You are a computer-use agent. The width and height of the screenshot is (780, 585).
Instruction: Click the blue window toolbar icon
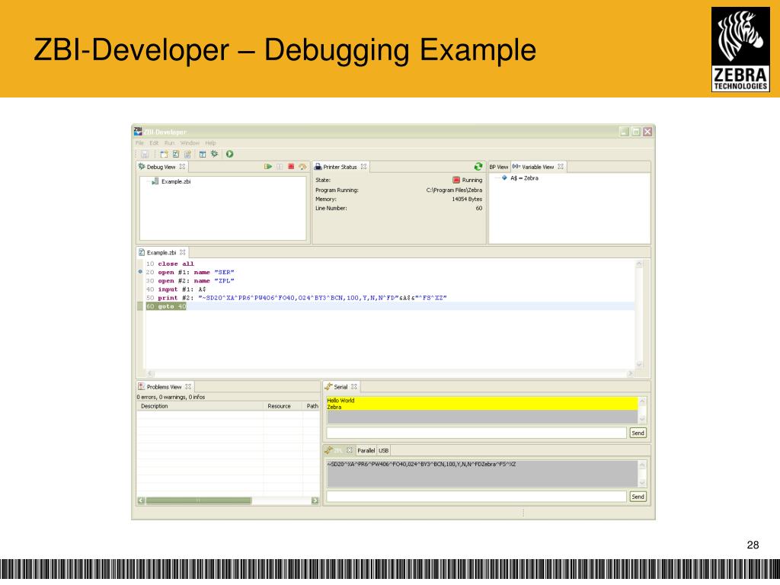[203, 154]
